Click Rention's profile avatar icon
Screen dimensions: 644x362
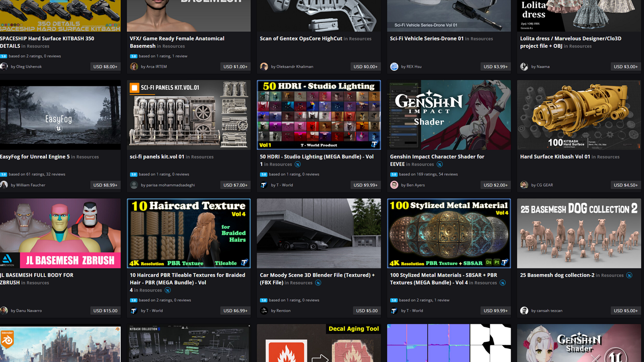click(264, 311)
